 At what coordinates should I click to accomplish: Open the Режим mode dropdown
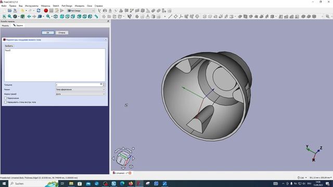coord(80,89)
